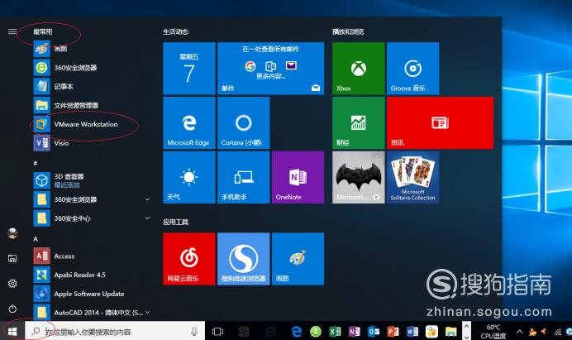Open the 3D 查看器 app
This screenshot has height=340, width=572.
[x=91, y=180]
